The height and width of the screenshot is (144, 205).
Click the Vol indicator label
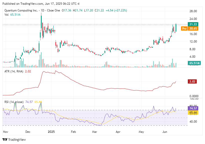point(6,15)
